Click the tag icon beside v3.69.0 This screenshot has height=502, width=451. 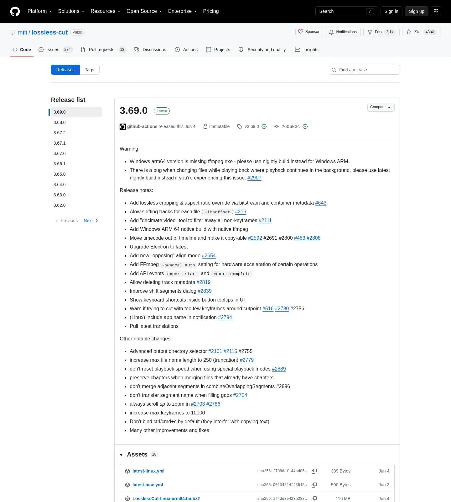coord(240,126)
